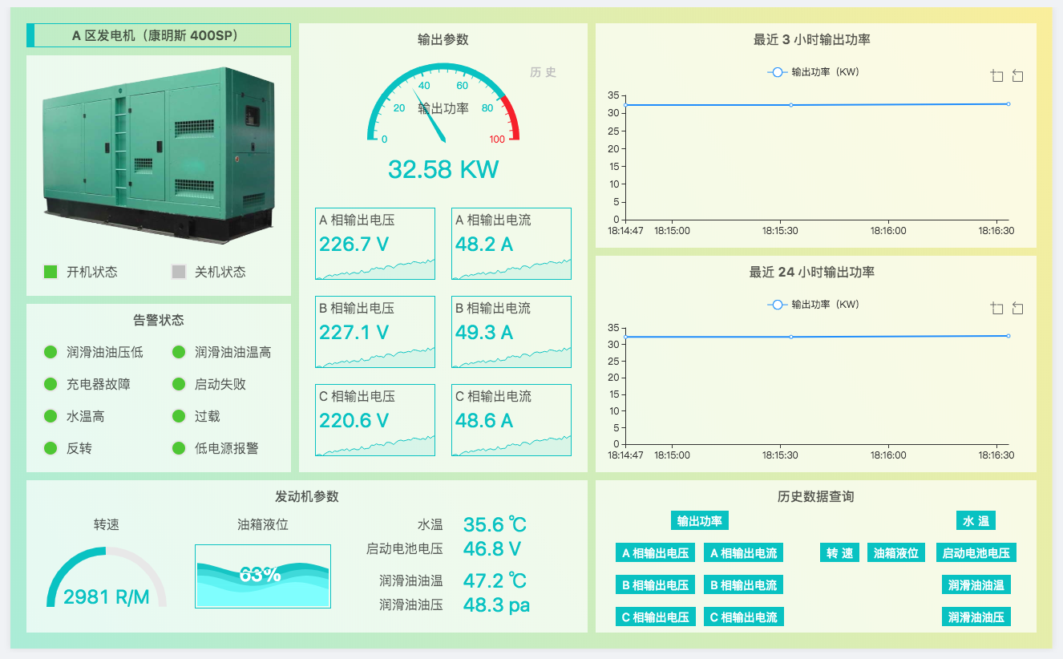Click the output power gauge dial
The image size is (1063, 659).
443,104
